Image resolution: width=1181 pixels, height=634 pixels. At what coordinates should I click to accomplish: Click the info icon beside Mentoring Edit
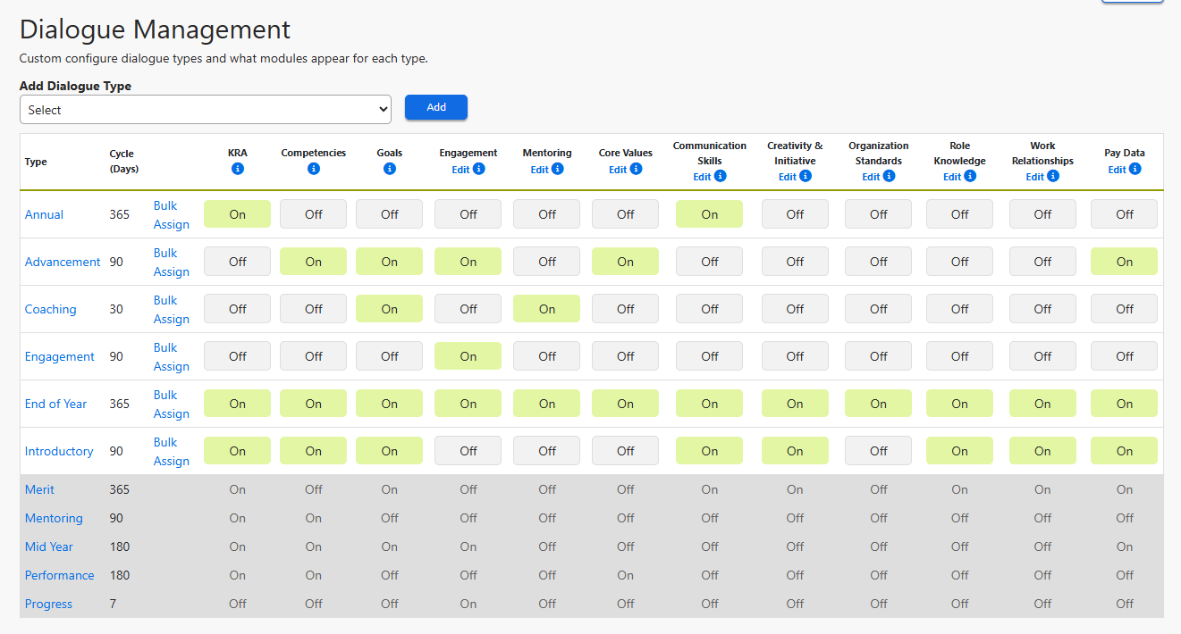[558, 169]
